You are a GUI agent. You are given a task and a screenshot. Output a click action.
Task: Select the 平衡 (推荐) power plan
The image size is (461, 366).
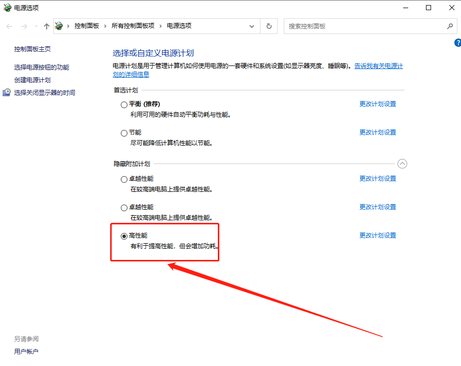coord(124,104)
